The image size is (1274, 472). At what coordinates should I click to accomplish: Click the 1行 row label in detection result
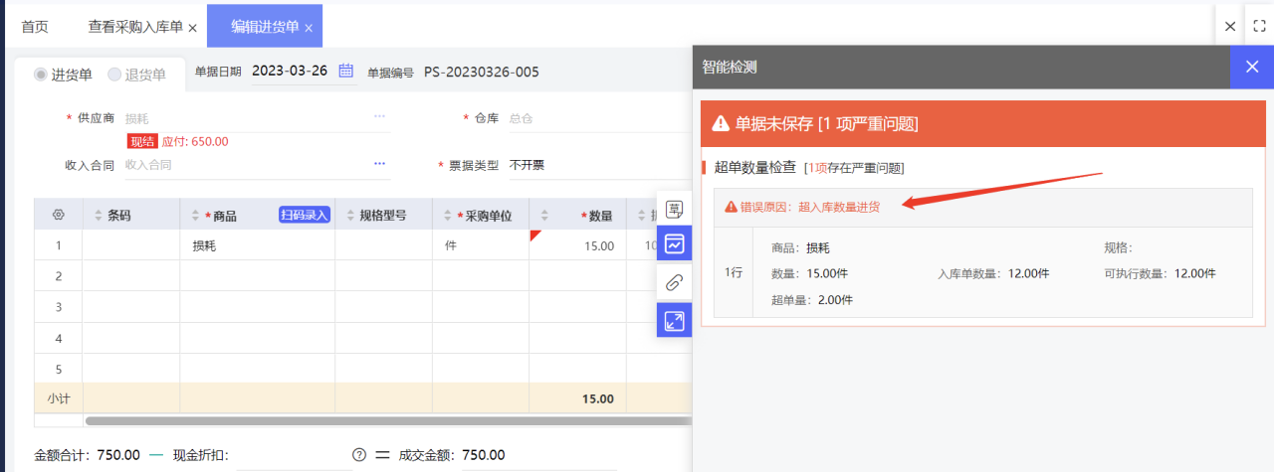(734, 272)
